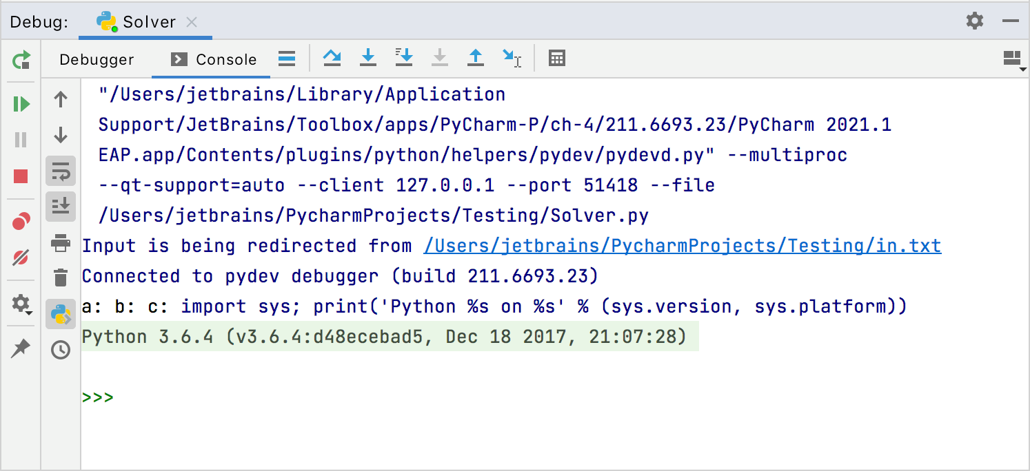Clear the console output with trash icon

(61, 278)
